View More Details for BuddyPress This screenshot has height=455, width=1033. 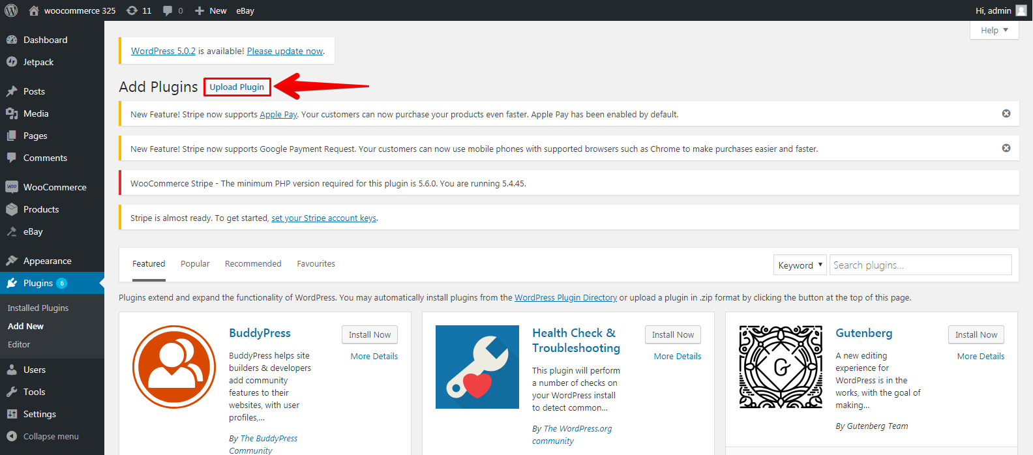tap(374, 356)
